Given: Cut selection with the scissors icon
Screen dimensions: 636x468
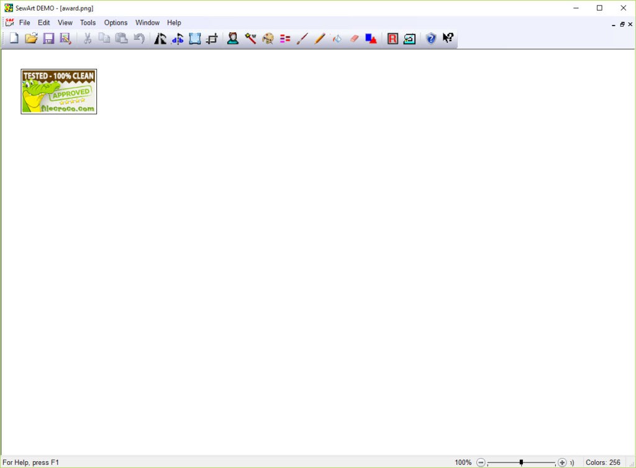Looking at the screenshot, I should 87,39.
